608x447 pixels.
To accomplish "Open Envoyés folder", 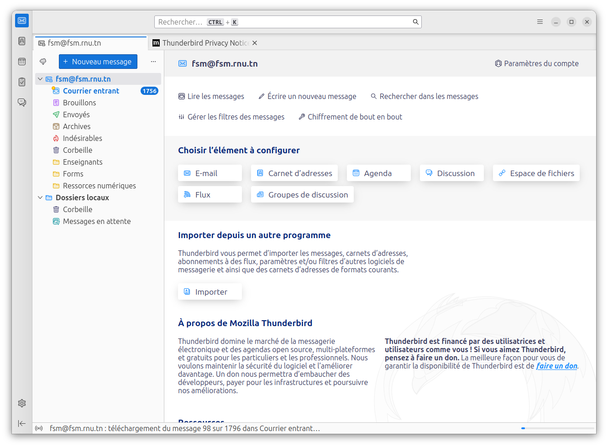I will click(x=98, y=114).
